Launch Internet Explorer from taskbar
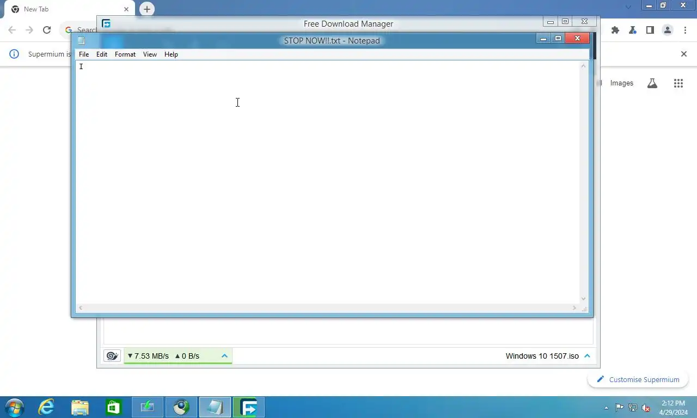Viewport: 697px width, 418px height. point(46,407)
